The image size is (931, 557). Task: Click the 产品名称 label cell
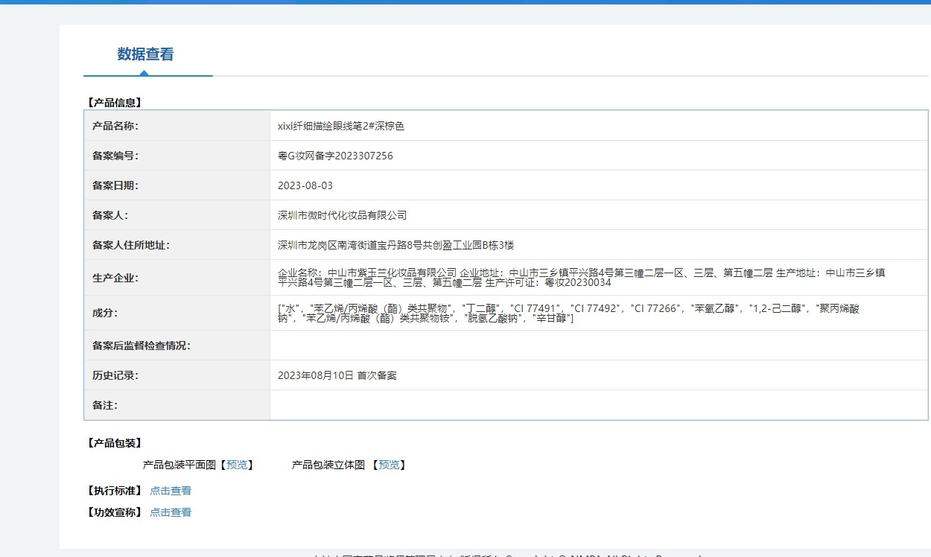tap(177, 126)
